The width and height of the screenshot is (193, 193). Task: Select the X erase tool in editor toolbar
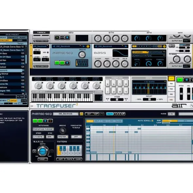(119, 114)
